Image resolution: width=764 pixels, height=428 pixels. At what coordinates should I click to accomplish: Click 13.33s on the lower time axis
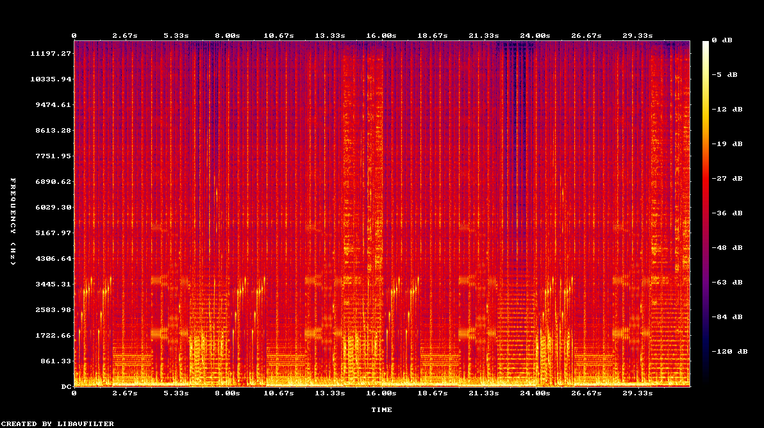point(330,393)
